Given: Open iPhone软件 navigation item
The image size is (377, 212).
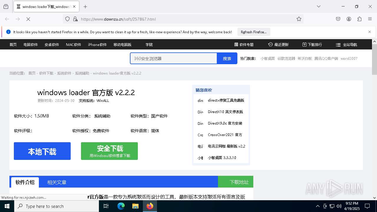Looking at the screenshot, I should pyautogui.click(x=97, y=45).
